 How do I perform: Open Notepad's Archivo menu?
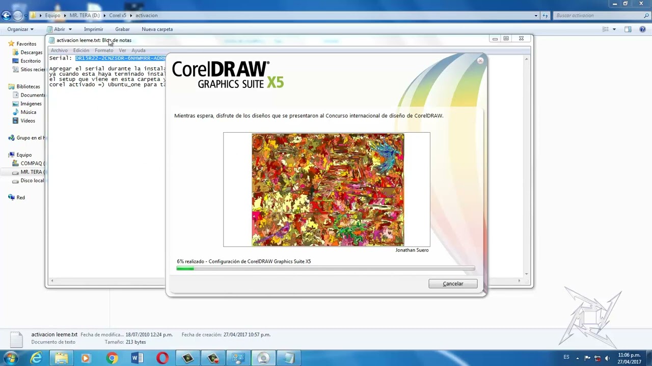(x=59, y=50)
